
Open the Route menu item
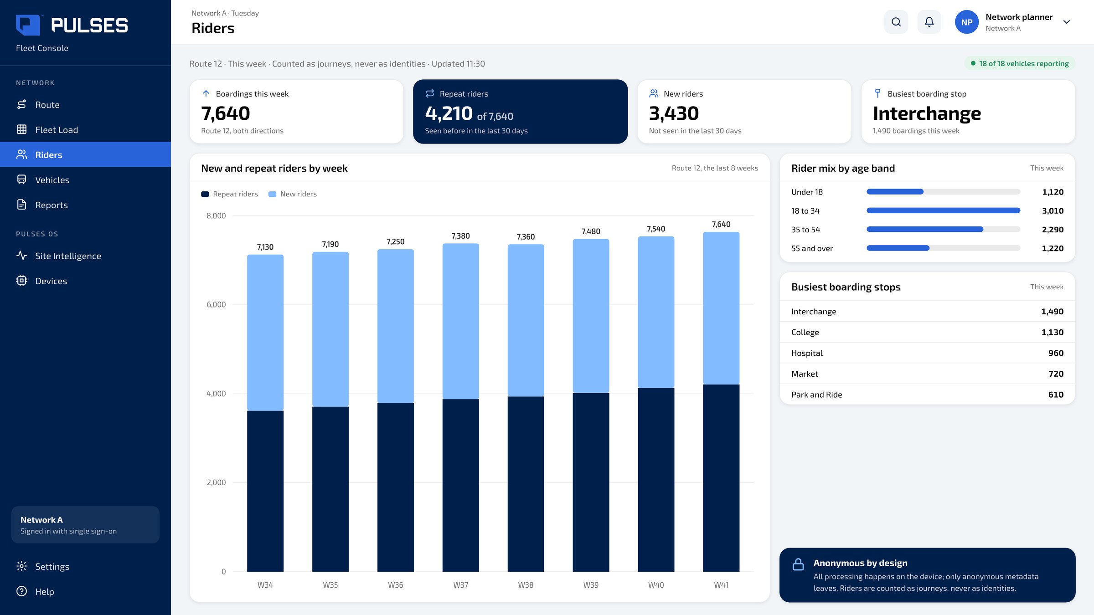(85, 105)
